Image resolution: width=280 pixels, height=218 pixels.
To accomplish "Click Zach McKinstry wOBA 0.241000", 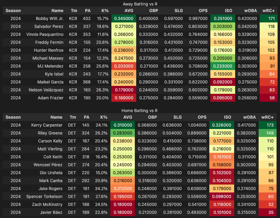I will pos(246,205).
